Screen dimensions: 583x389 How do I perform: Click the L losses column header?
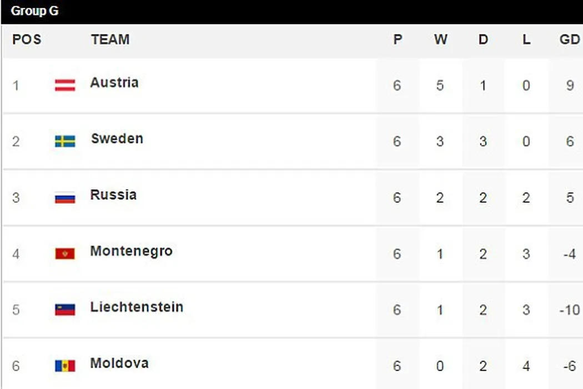[x=526, y=40]
